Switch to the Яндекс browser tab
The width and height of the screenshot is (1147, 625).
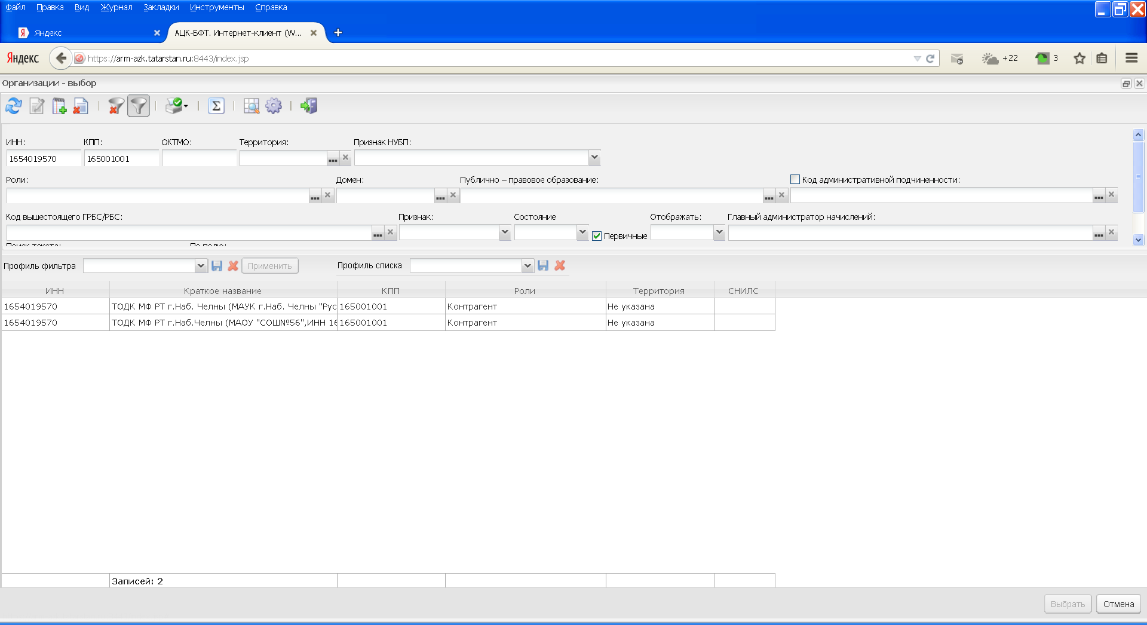(x=84, y=33)
